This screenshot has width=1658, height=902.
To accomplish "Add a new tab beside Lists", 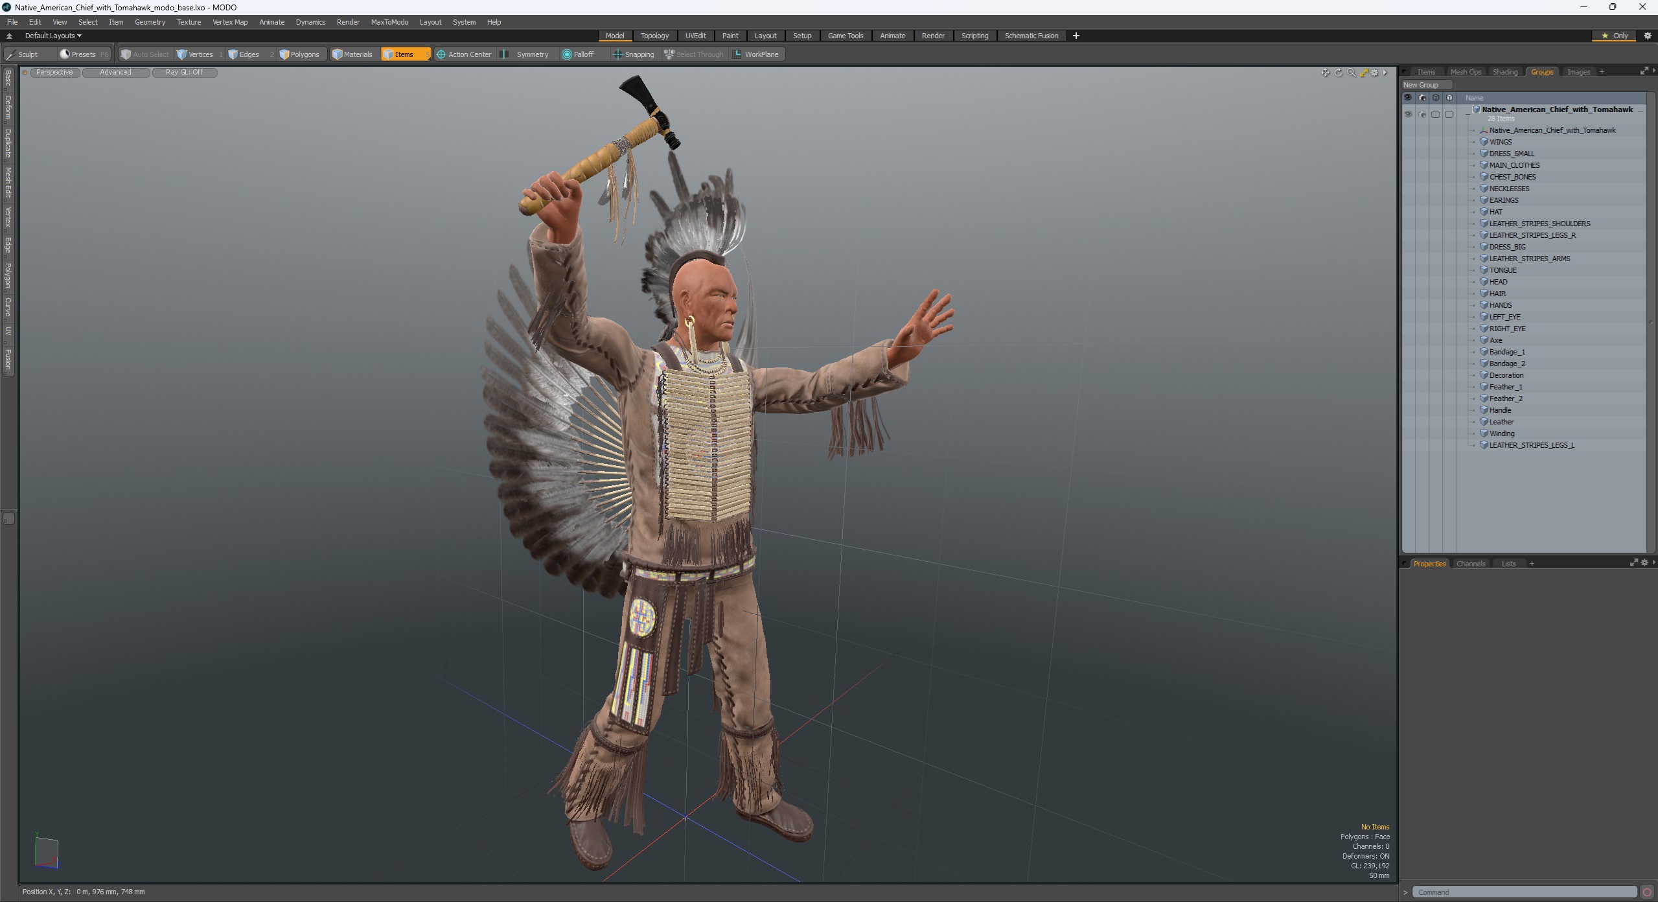I will 1532,564.
